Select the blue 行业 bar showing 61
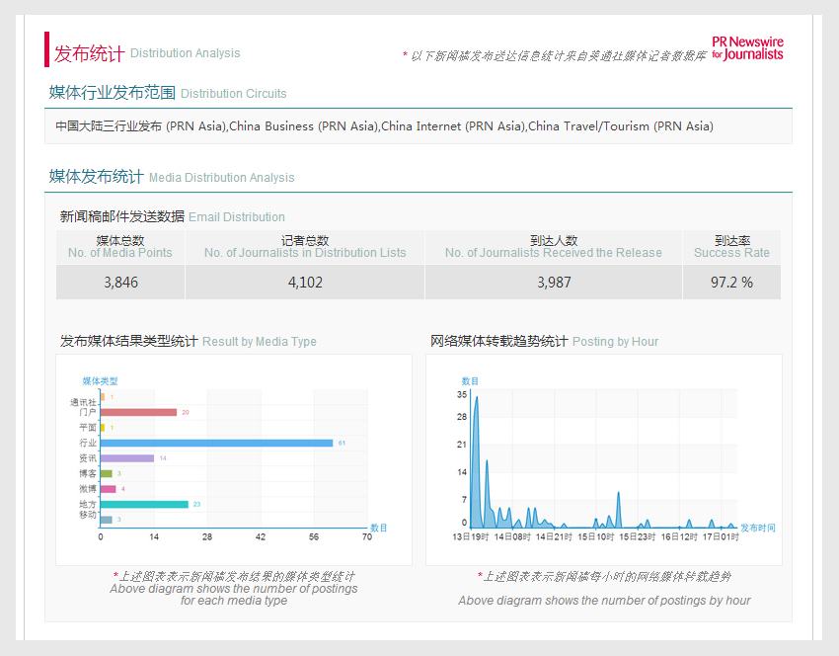Viewport: 839px width, 656px height. 216,443
